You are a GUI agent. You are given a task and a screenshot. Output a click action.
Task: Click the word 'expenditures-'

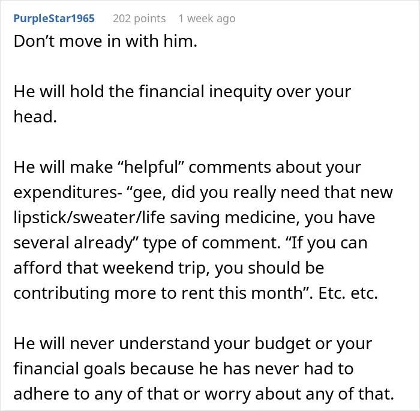point(66,193)
